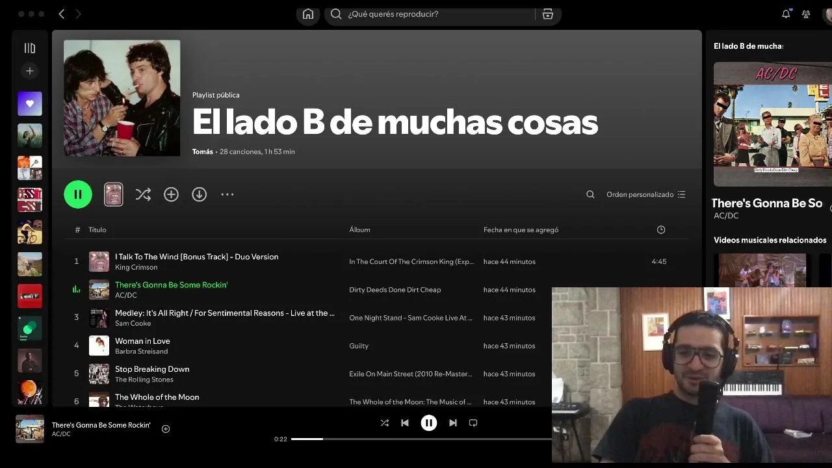Open King Crimson artist link
This screenshot has width=832, height=468.
pos(136,267)
